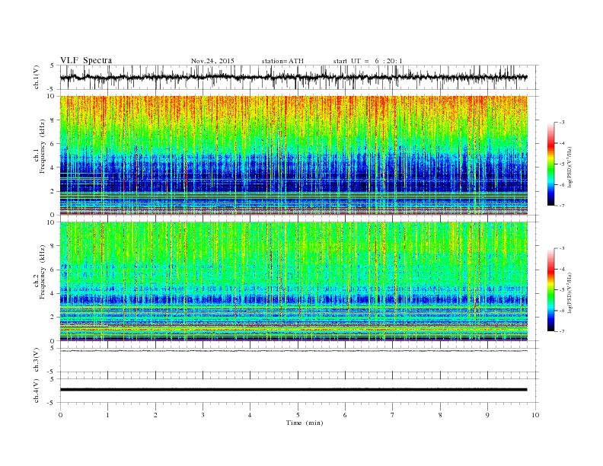Click the "-5" voltage tick of ch.4(V)
This screenshot has height=466, width=603.
51,403
